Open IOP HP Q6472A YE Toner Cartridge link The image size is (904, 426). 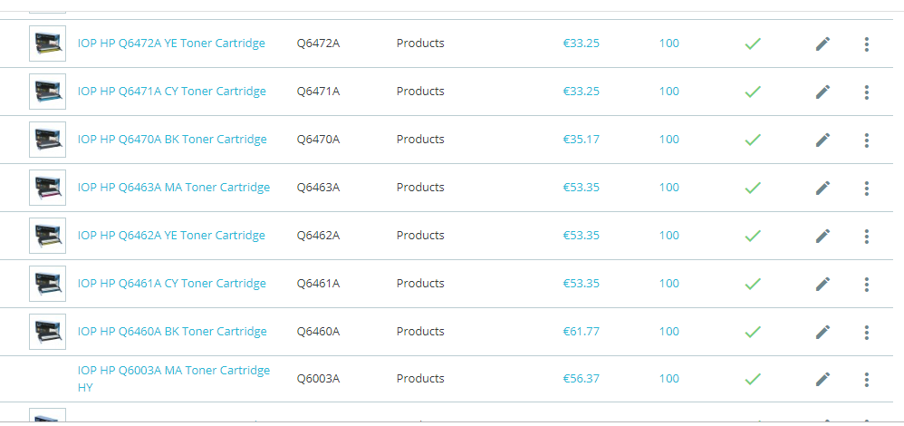pyautogui.click(x=171, y=44)
